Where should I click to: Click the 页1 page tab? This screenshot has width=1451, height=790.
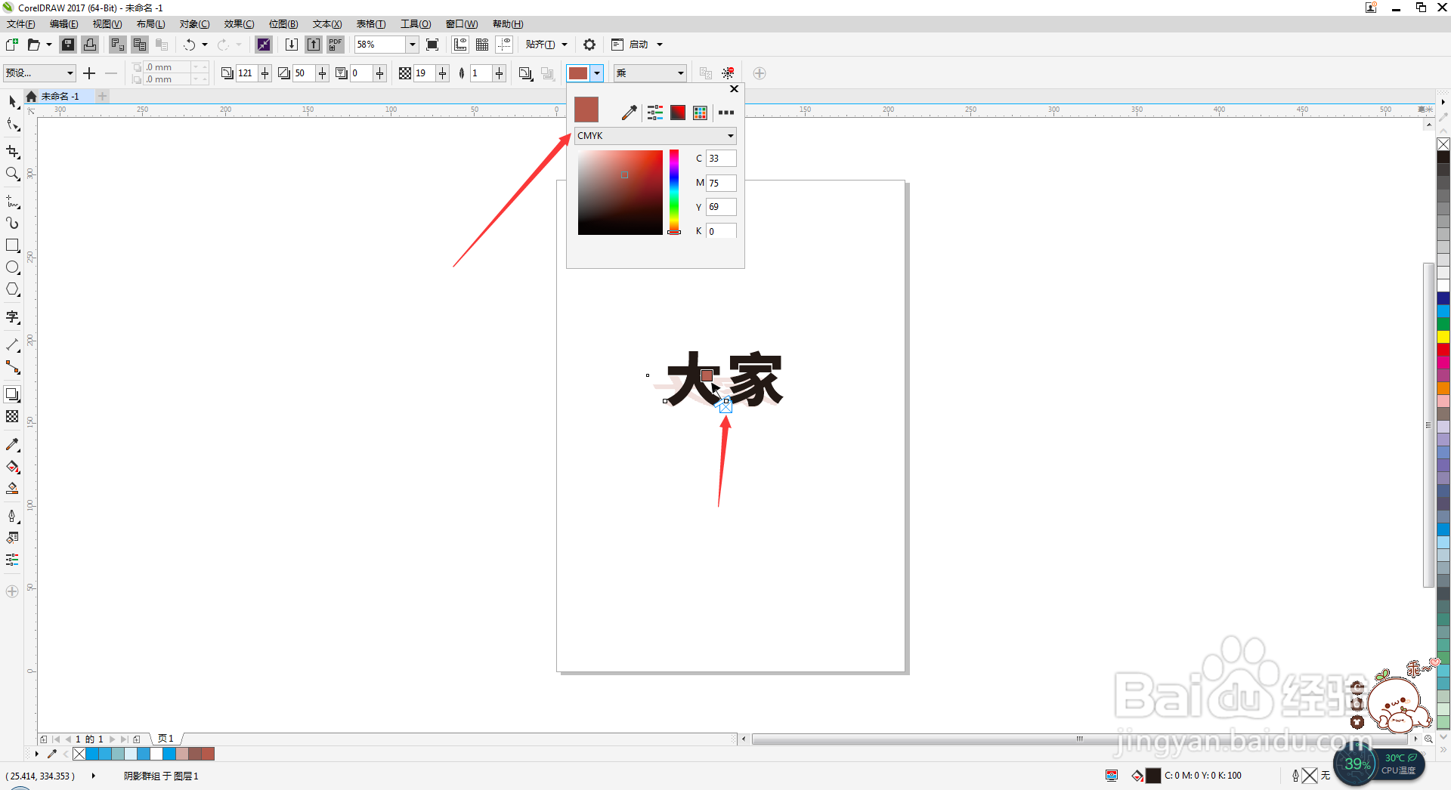tap(166, 739)
